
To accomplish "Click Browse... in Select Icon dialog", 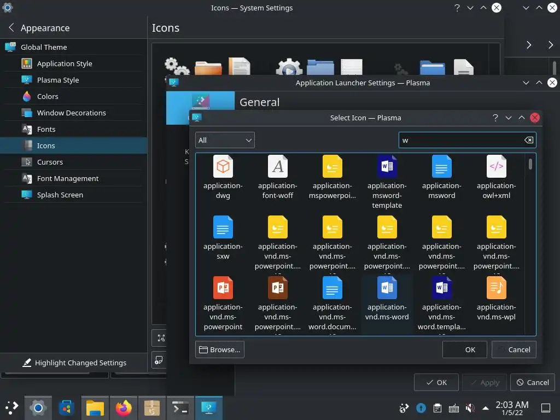I will click(x=220, y=349).
